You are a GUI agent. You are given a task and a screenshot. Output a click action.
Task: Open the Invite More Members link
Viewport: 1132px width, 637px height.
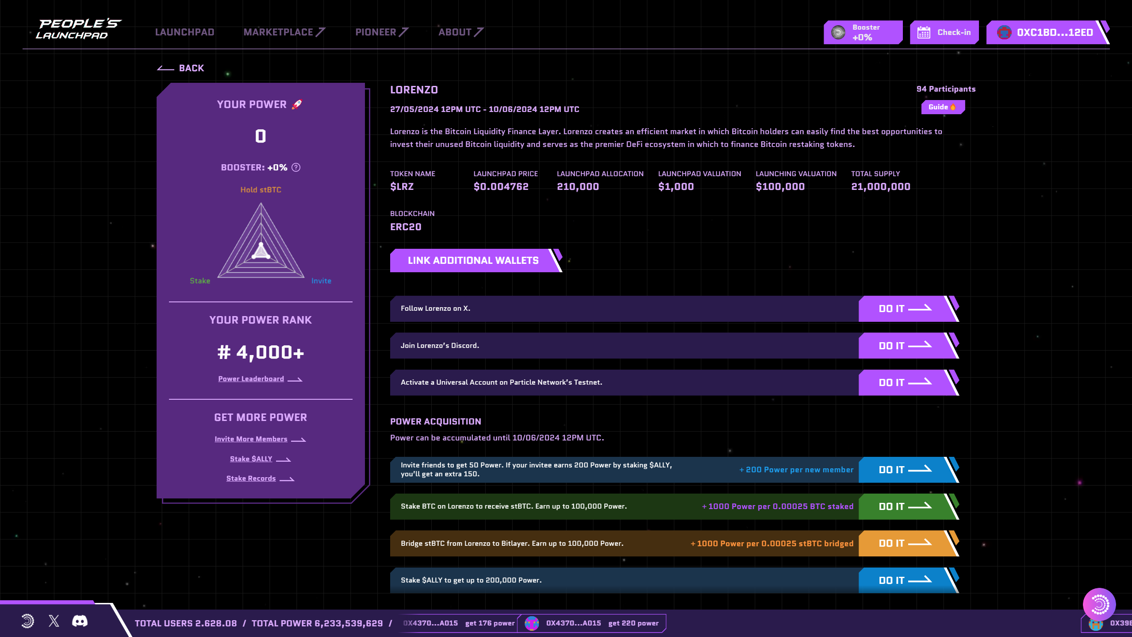tap(251, 439)
